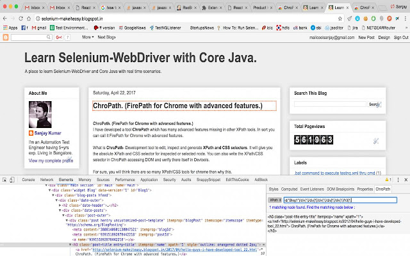This screenshot has height=256, width=410.
Task: Click the New Post link
Action: 366,38
